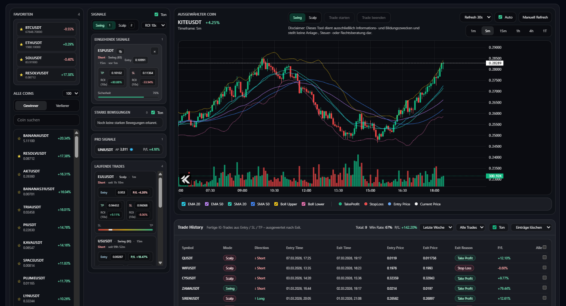Uncheck the EMA 50 indicator

[x=206, y=204]
